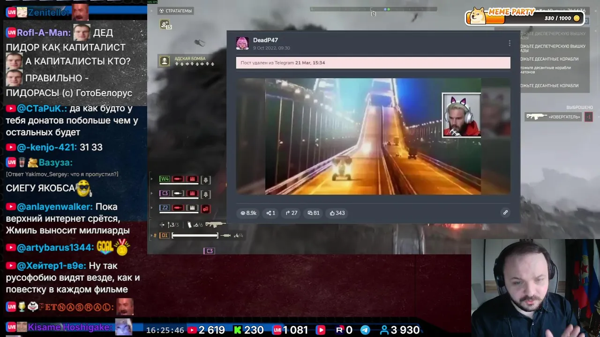Click the Zenitello chat username
Image resolution: width=600 pixels, height=337 pixels.
pos(49,13)
